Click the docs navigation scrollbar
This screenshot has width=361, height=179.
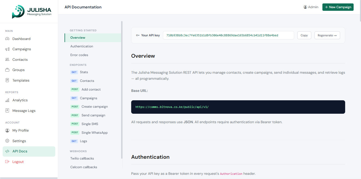coord(122,89)
